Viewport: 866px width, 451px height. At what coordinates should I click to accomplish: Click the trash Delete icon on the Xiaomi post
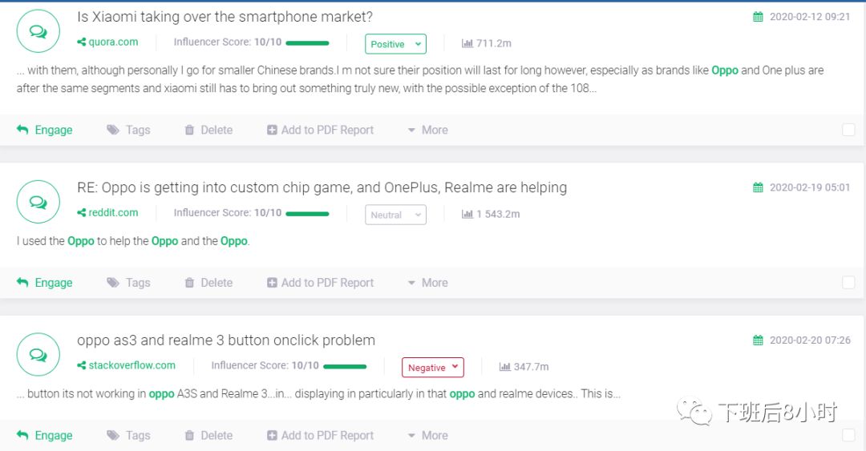coord(189,130)
